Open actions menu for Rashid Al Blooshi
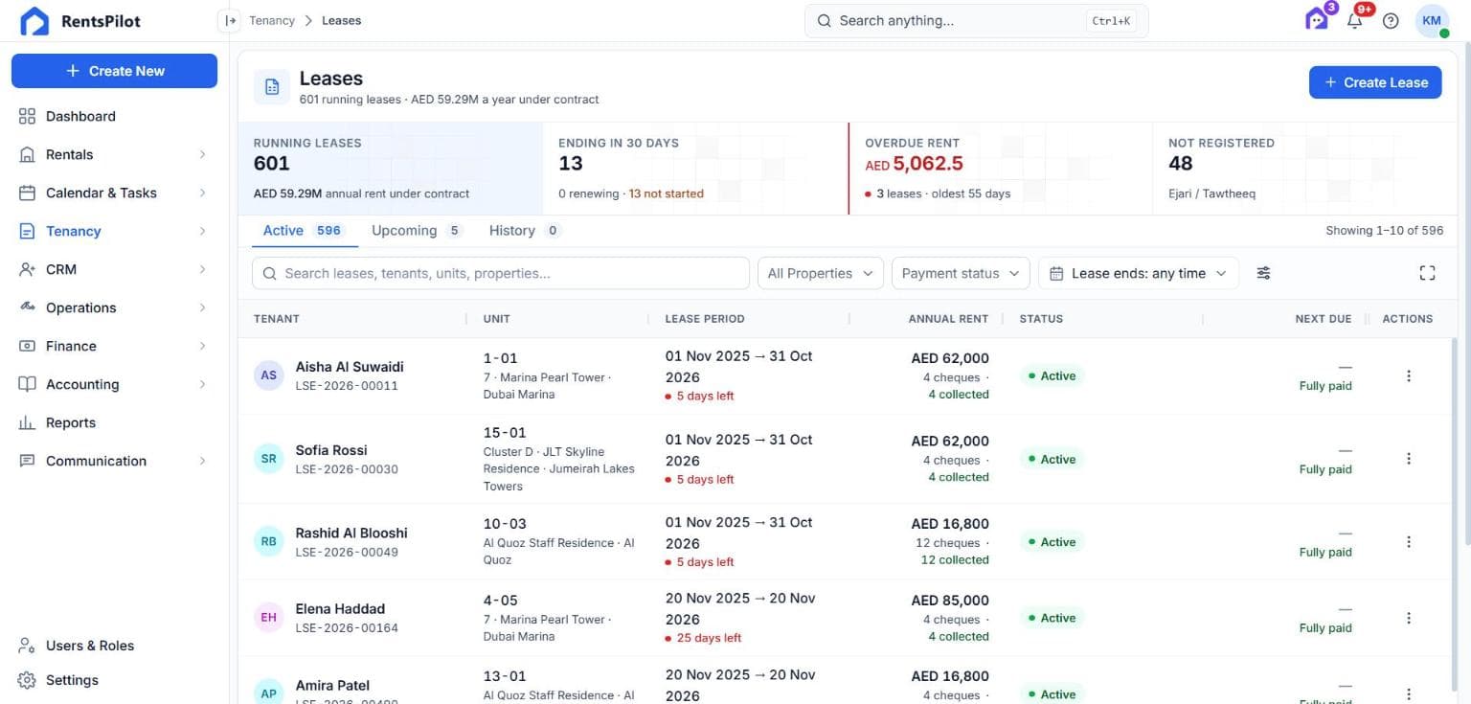 point(1408,542)
